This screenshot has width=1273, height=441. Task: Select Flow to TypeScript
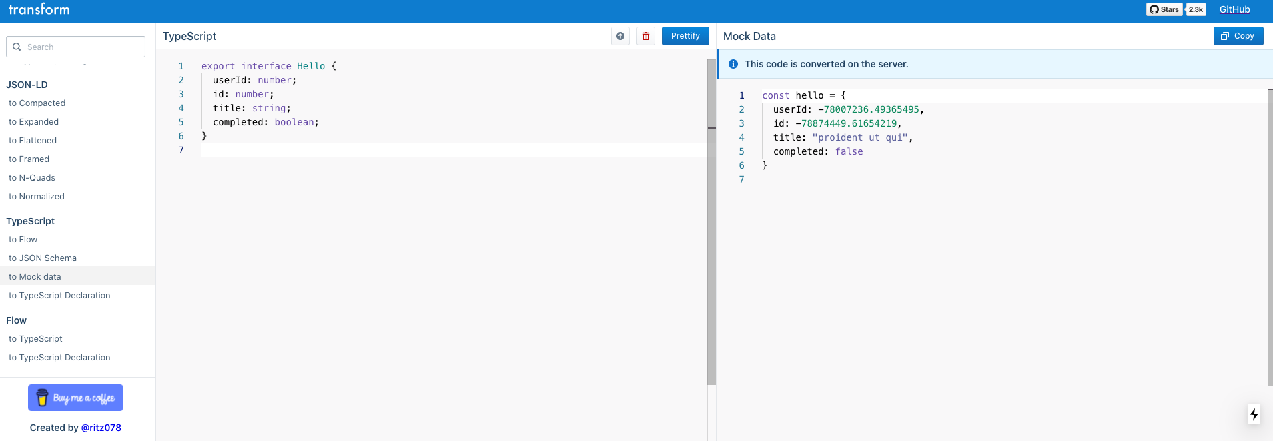click(35, 339)
